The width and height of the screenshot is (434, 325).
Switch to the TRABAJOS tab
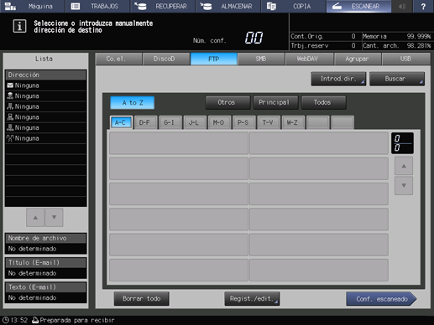[x=97, y=6]
